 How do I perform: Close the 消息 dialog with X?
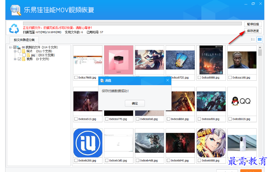tap(168, 80)
